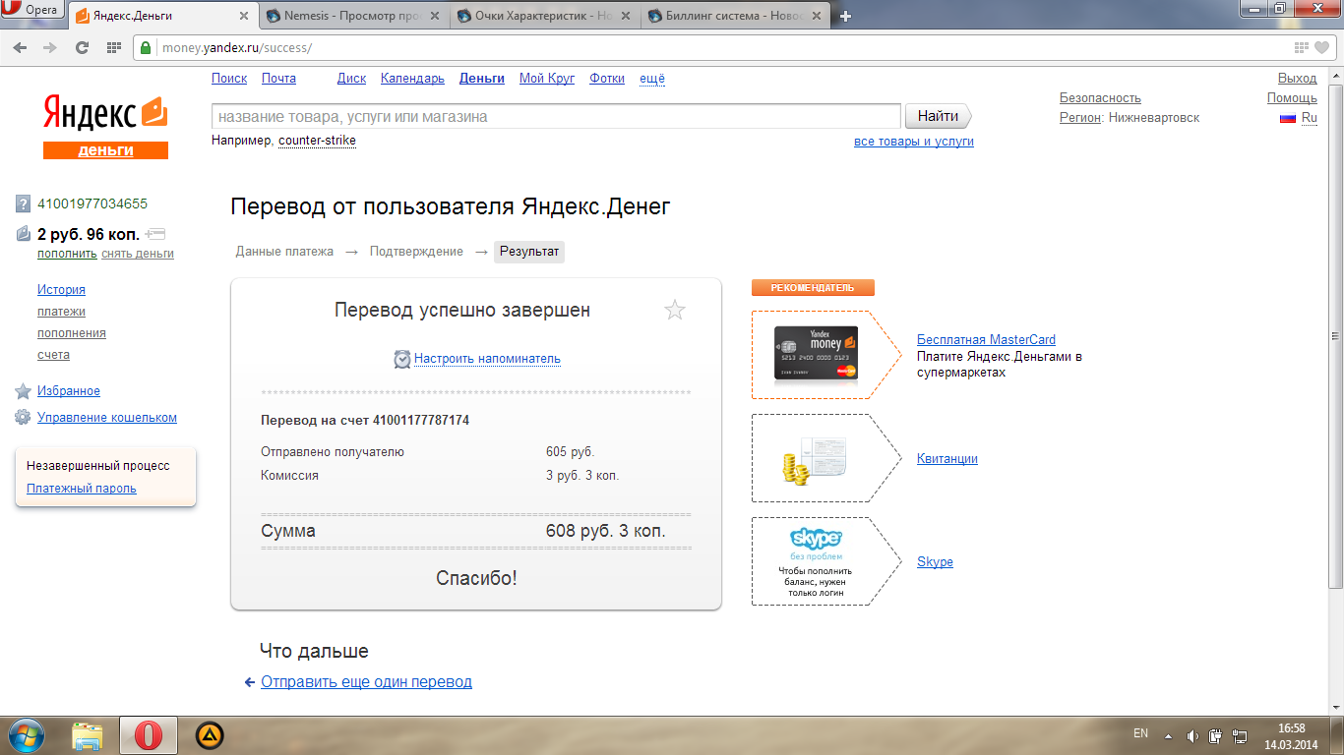Click the goods and services search field
Image resolution: width=1344 pixels, height=755 pixels.
(556, 116)
